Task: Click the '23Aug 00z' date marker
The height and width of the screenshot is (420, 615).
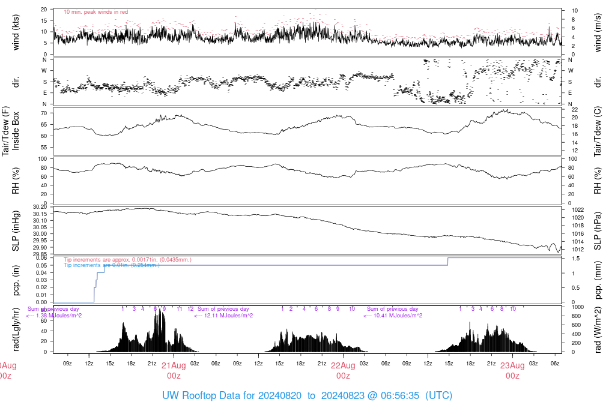Action: pyautogui.click(x=512, y=371)
